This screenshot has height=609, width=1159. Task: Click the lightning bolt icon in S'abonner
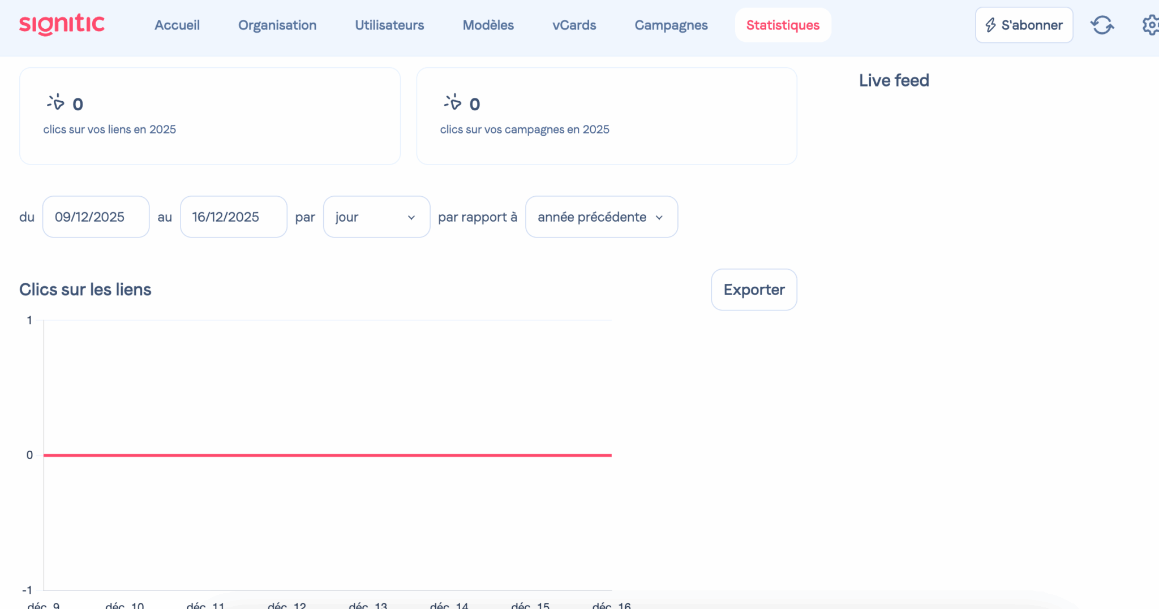tap(990, 25)
